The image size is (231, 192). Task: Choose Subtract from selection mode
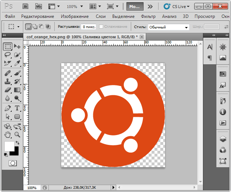point(41,27)
